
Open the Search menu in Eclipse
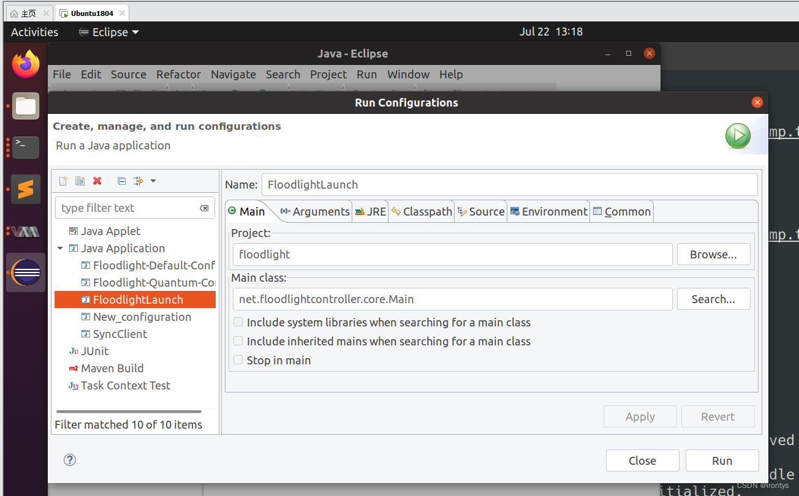click(x=283, y=74)
